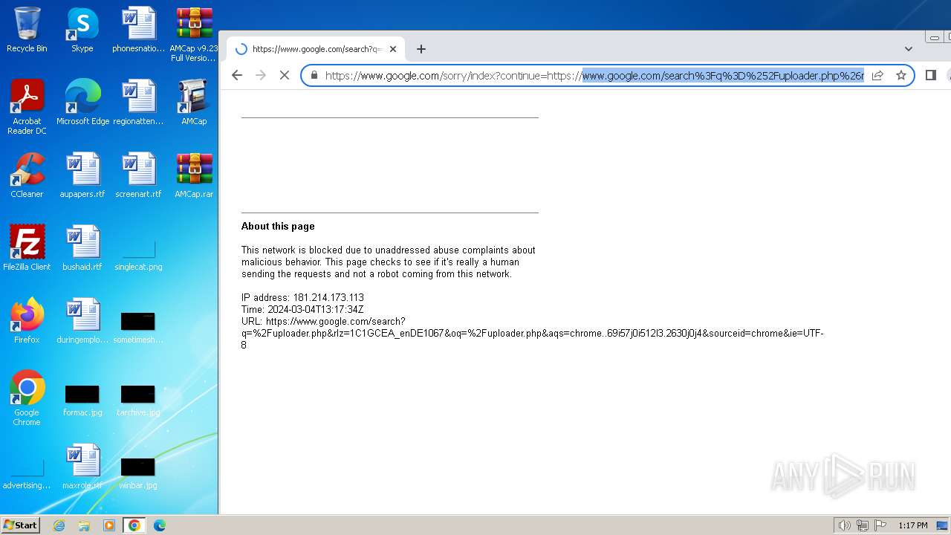The height and width of the screenshot is (535, 951).
Task: Open the AMCap v9.23 Full Version archive
Action: pos(194,34)
